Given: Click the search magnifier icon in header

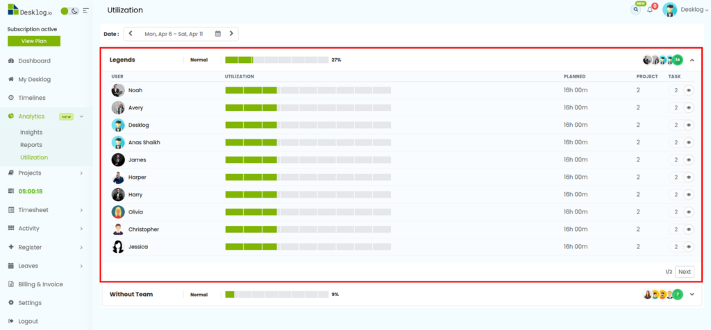Looking at the screenshot, I should [x=635, y=10].
